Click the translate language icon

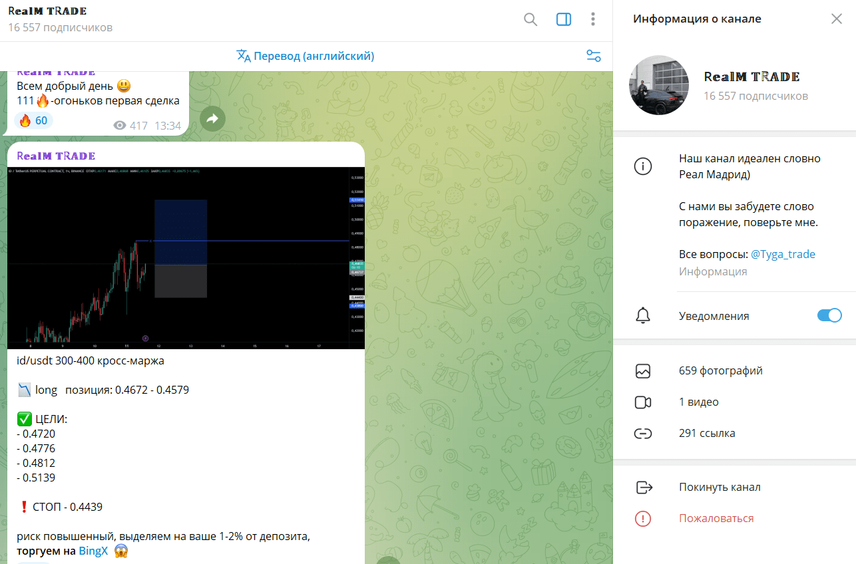click(244, 56)
